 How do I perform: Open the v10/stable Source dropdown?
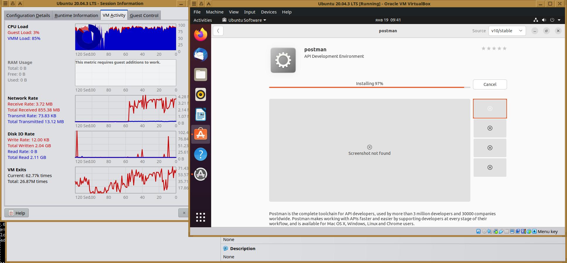click(x=507, y=31)
